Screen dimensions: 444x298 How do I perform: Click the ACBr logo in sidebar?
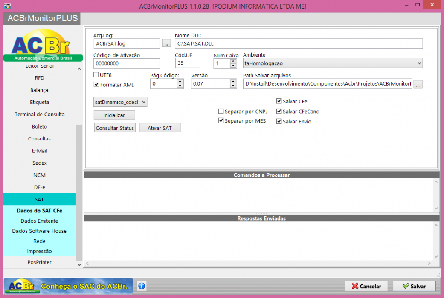coord(43,45)
